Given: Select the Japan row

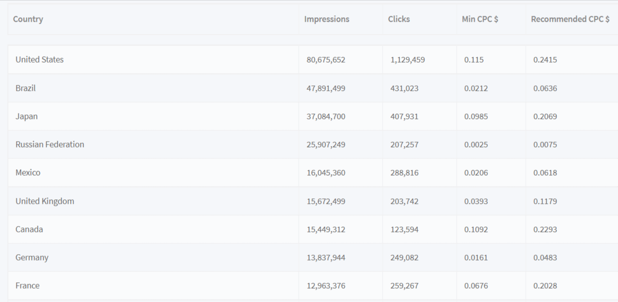Looking at the screenshot, I should [313, 116].
